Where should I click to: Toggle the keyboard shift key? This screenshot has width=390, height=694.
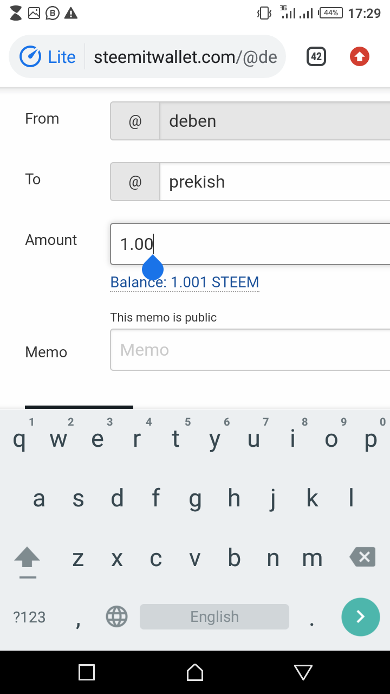coord(27,558)
